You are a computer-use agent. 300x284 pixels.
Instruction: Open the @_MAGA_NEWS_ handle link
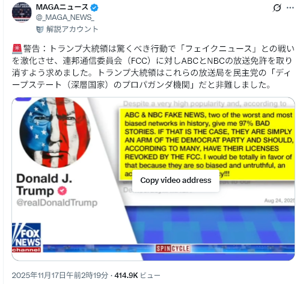coord(65,17)
